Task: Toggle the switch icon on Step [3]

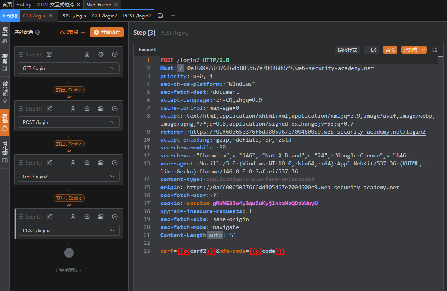Action: click(101, 217)
